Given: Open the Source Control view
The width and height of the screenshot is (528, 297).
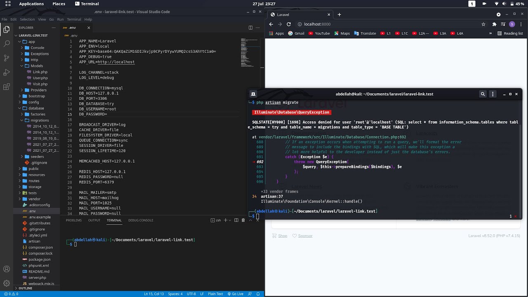Looking at the screenshot, I should click(7, 58).
